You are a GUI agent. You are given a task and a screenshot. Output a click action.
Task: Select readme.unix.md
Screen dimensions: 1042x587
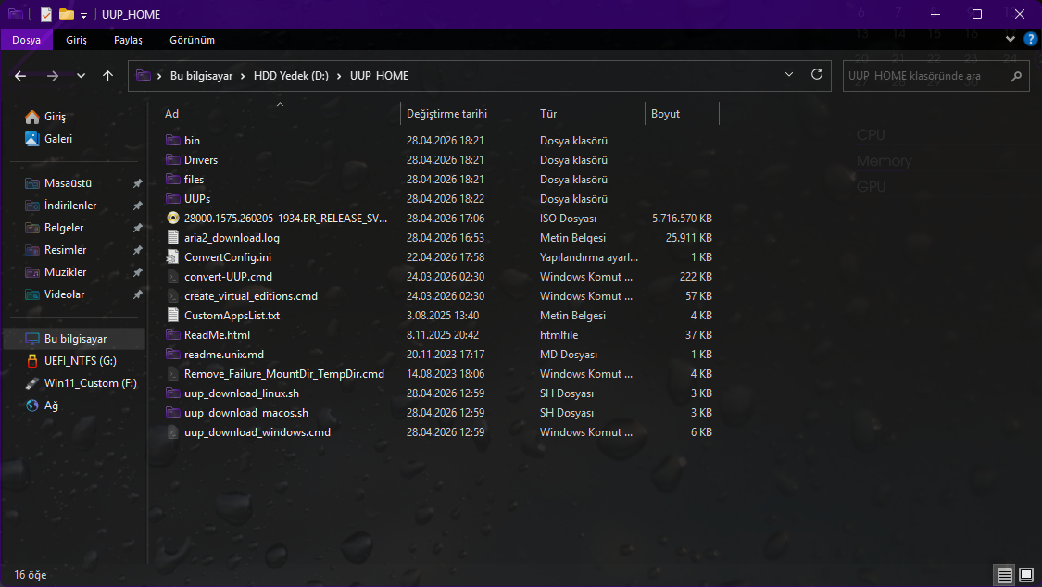(x=224, y=355)
